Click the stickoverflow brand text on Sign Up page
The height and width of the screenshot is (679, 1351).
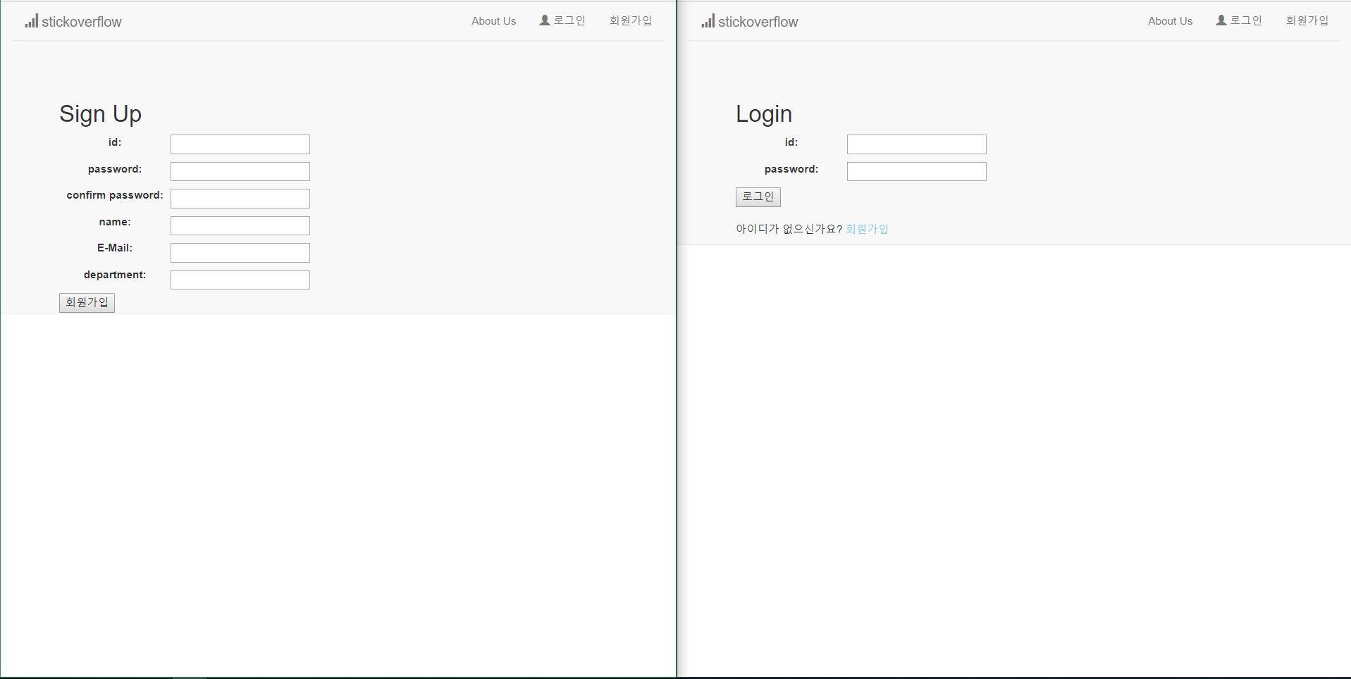point(82,22)
